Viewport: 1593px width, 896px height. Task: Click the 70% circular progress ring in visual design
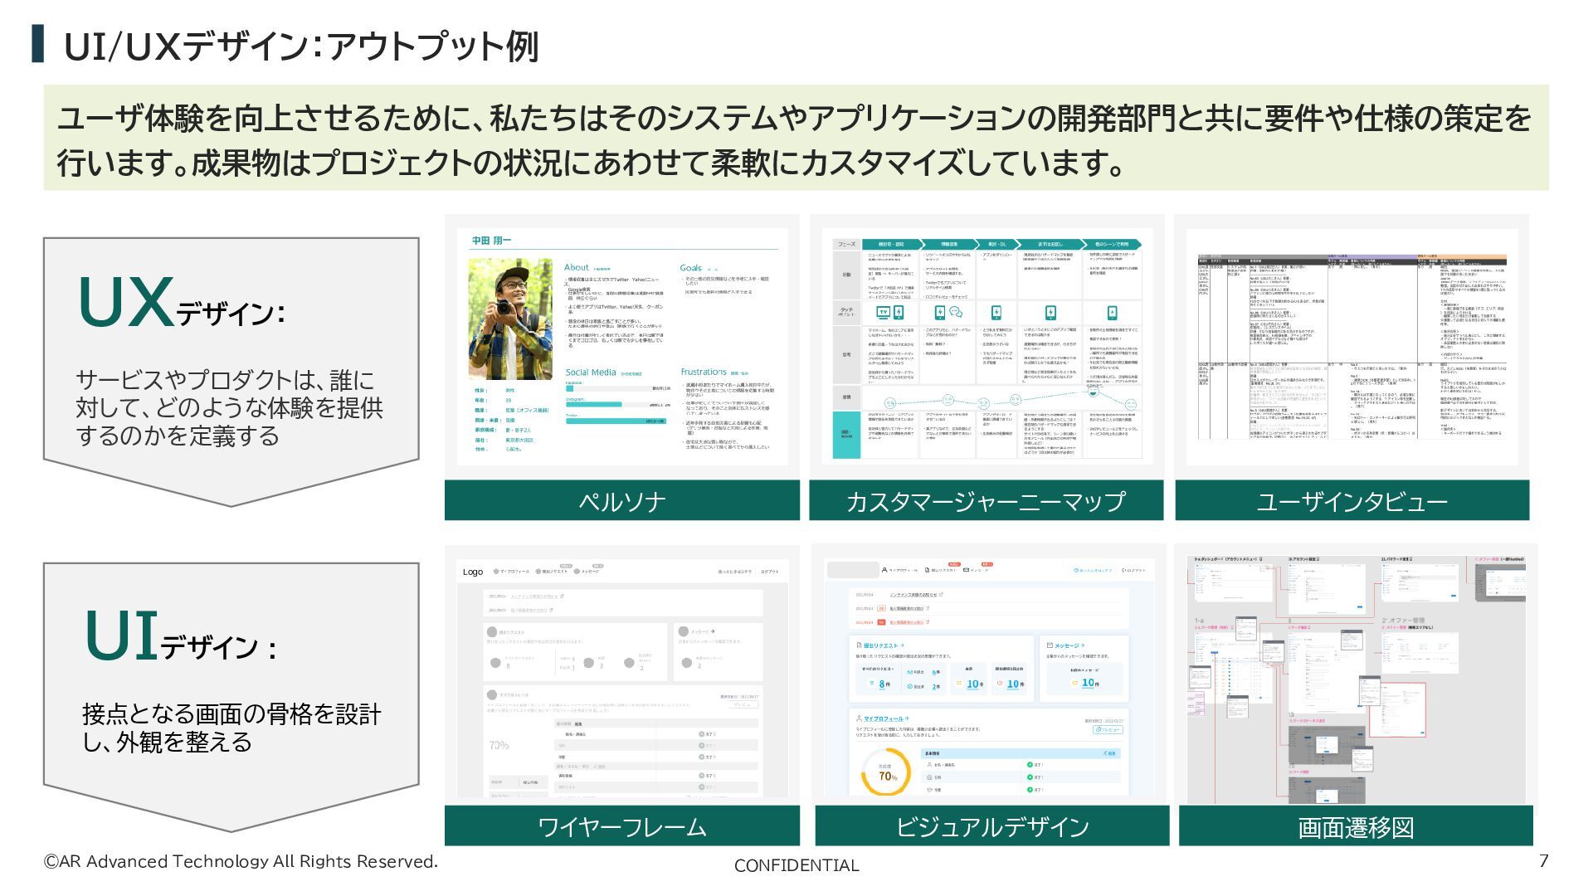[886, 773]
